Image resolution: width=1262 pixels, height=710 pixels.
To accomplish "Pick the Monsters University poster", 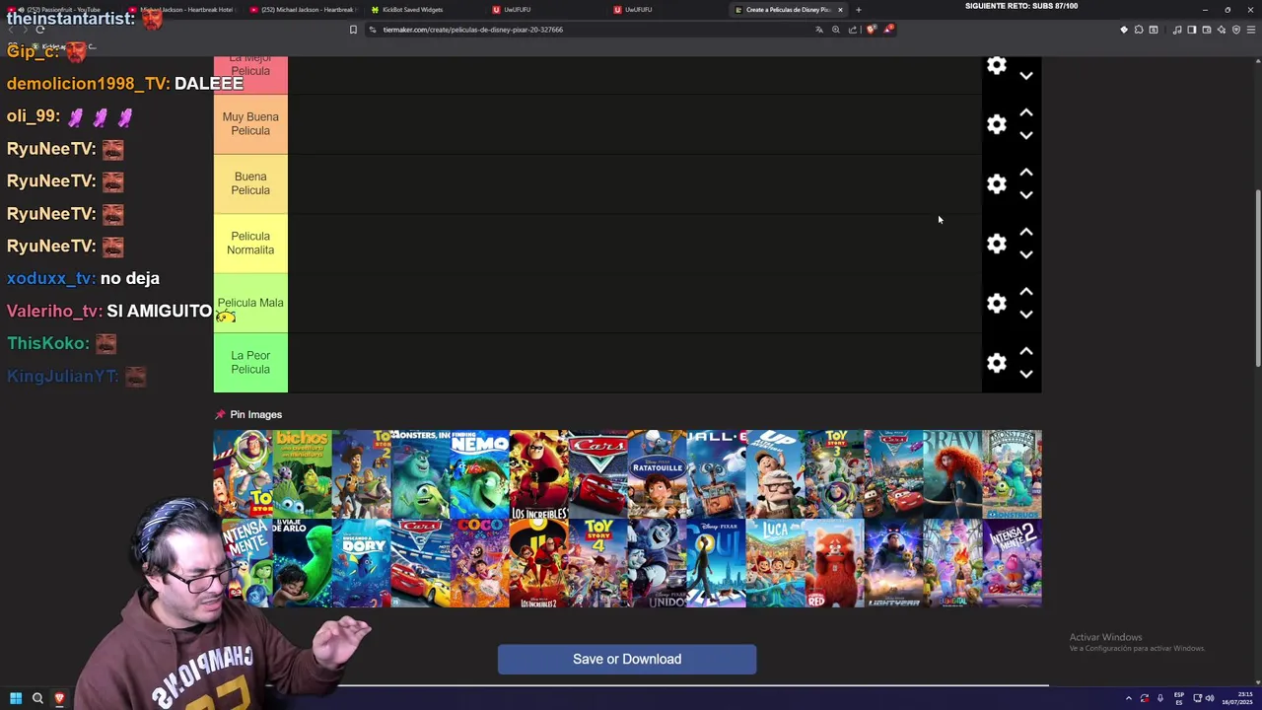I will 1013,474.
